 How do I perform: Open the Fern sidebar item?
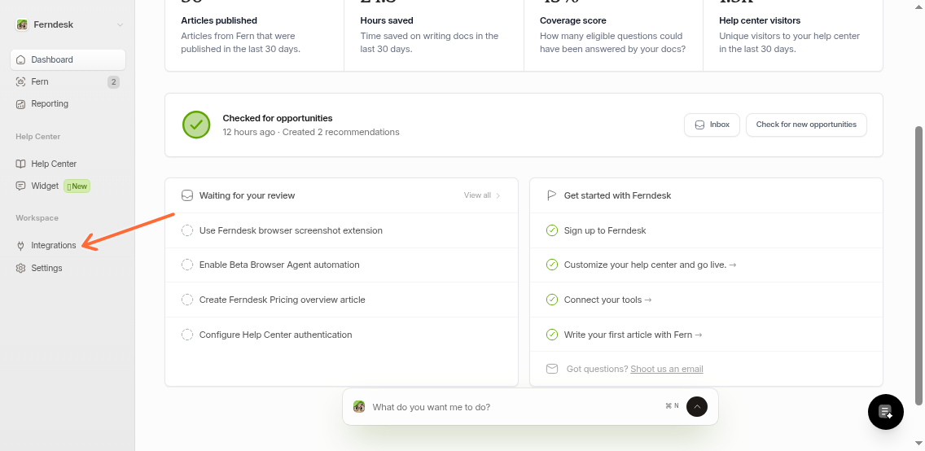(x=68, y=82)
